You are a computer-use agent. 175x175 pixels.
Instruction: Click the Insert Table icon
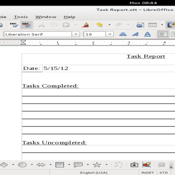[152, 25]
